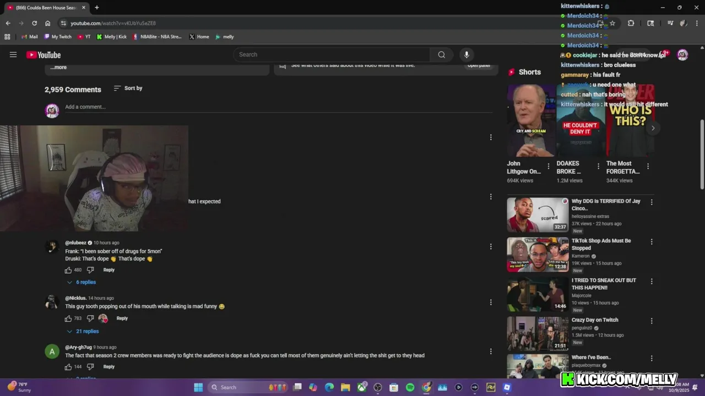Click the browser address bar URL
Viewport: 705px width, 396px height.
[113, 23]
